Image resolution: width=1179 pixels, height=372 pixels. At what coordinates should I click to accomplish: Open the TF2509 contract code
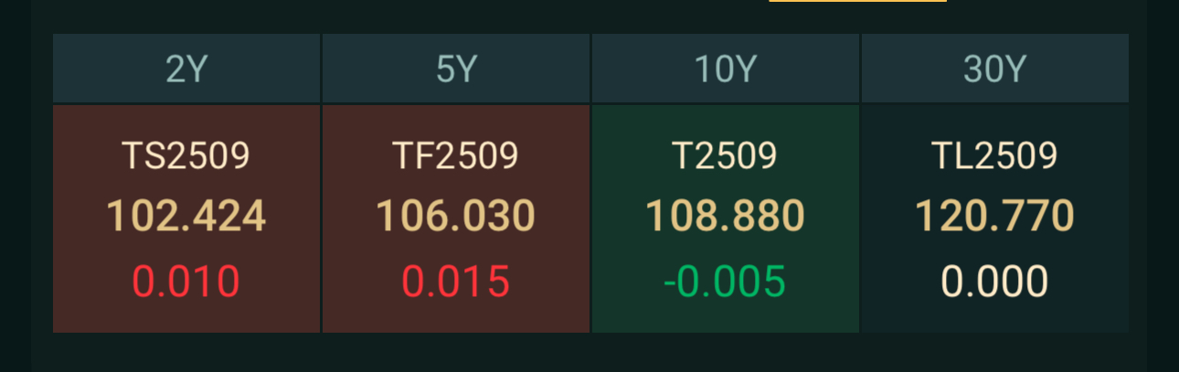click(x=456, y=156)
